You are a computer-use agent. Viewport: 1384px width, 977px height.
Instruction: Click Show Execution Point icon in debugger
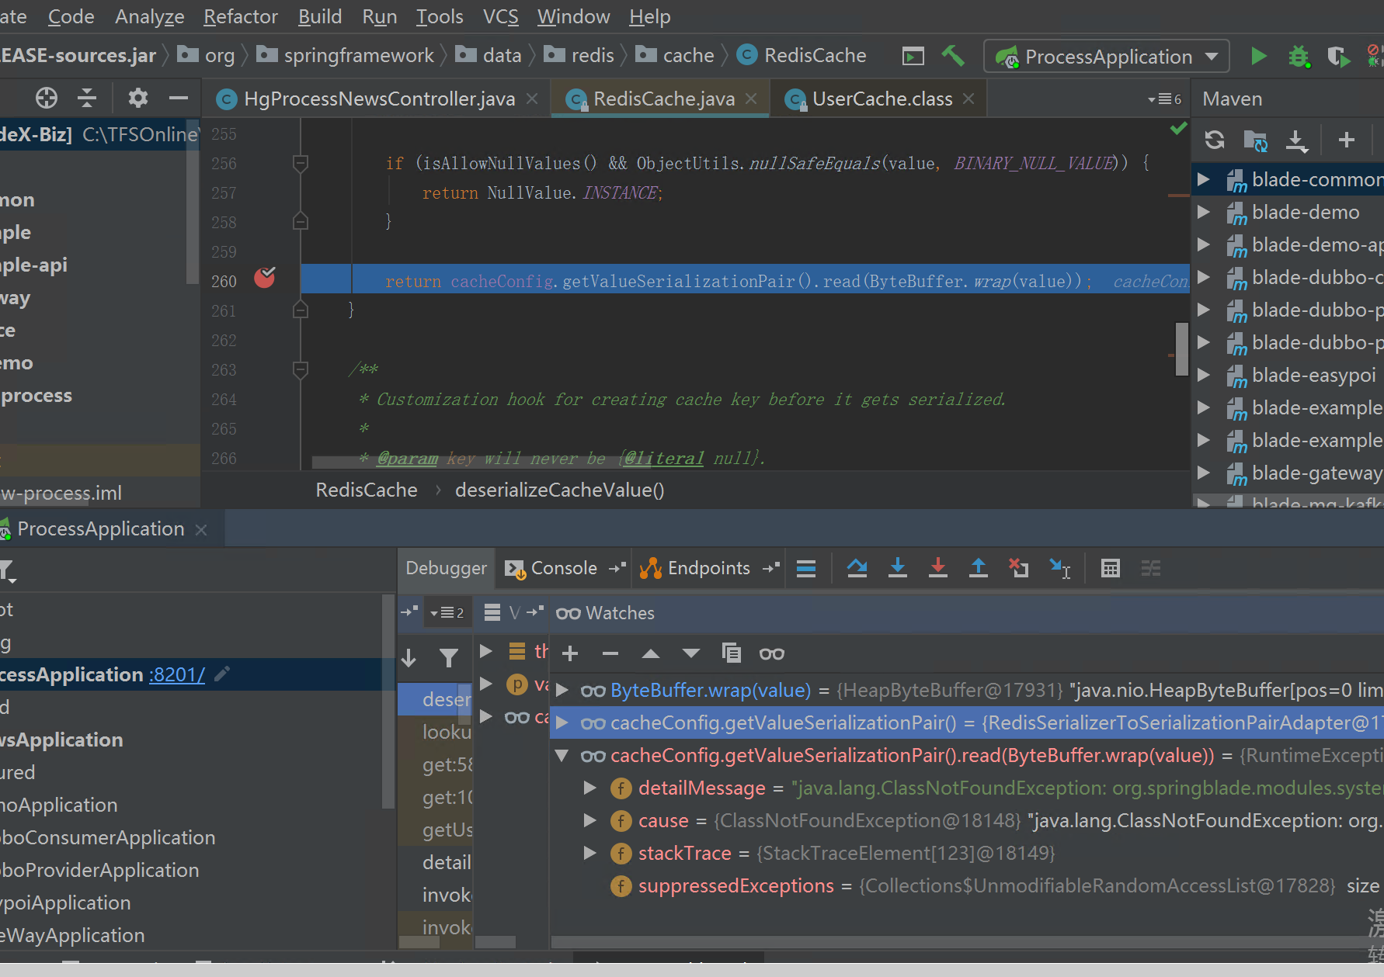point(806,569)
